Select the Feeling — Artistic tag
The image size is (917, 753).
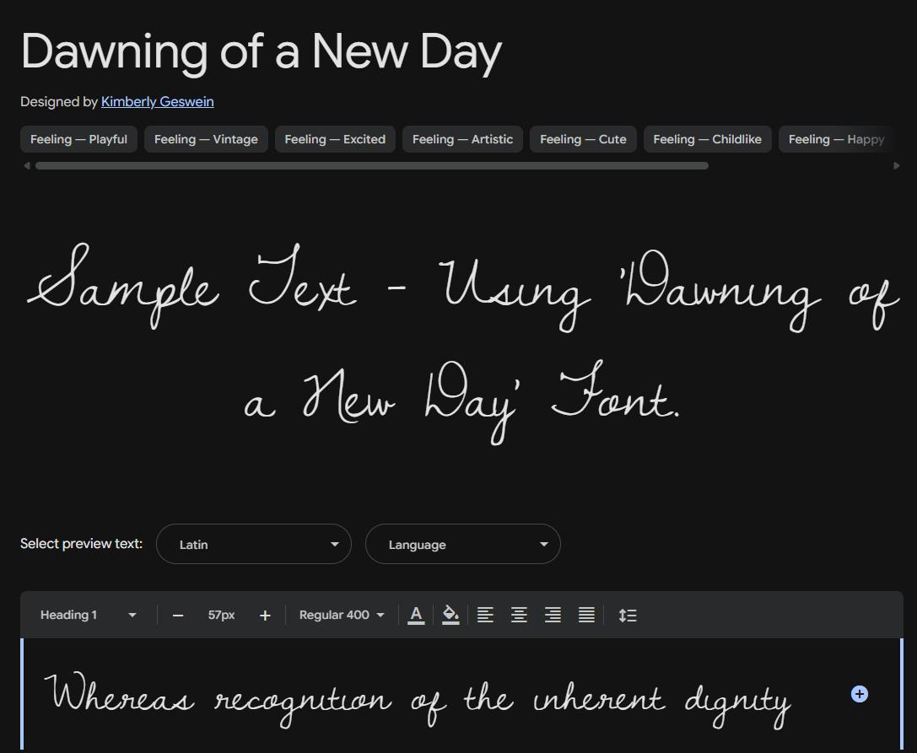pyautogui.click(x=462, y=139)
